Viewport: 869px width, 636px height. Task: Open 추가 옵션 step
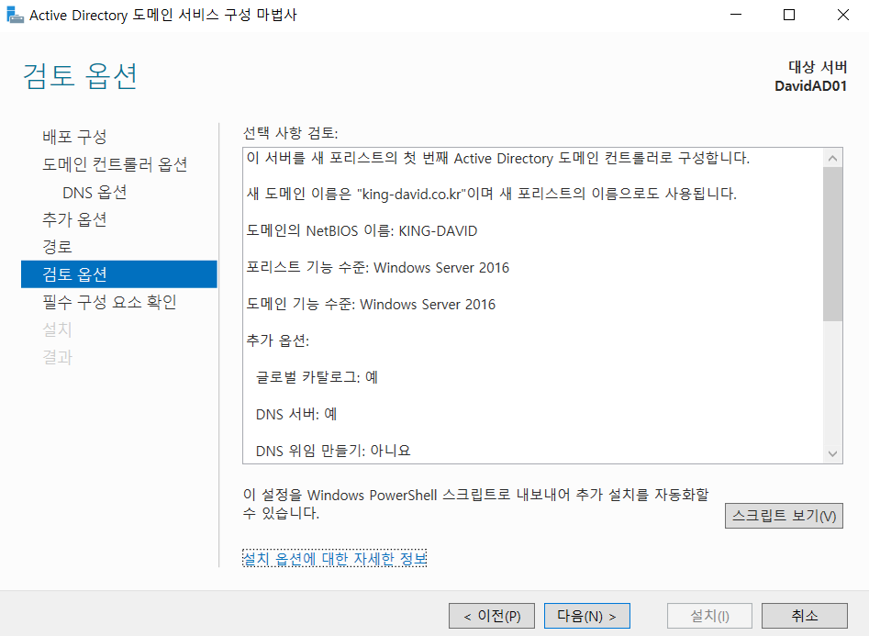pyautogui.click(x=74, y=219)
